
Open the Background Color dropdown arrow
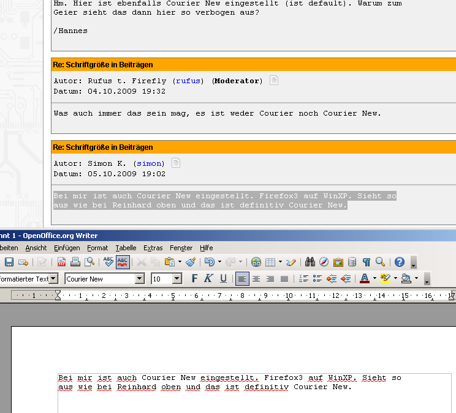(416, 278)
